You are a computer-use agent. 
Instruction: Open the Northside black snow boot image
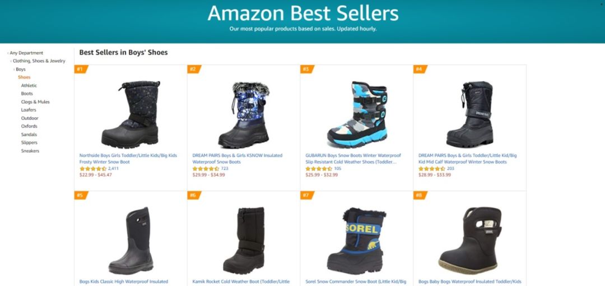[131, 114]
